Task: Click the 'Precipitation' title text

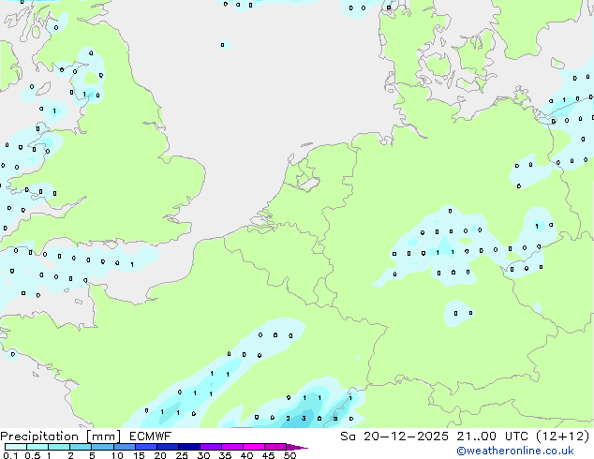Action: (x=39, y=437)
